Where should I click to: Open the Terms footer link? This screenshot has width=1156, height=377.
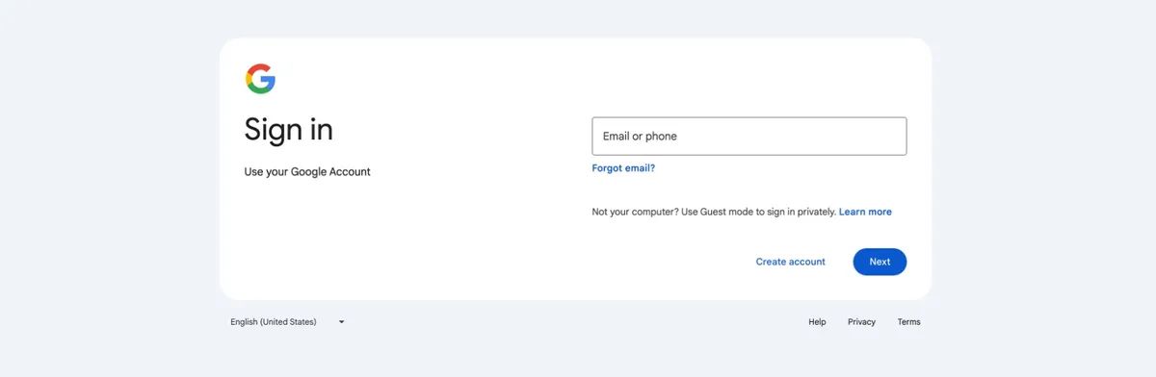pos(908,322)
